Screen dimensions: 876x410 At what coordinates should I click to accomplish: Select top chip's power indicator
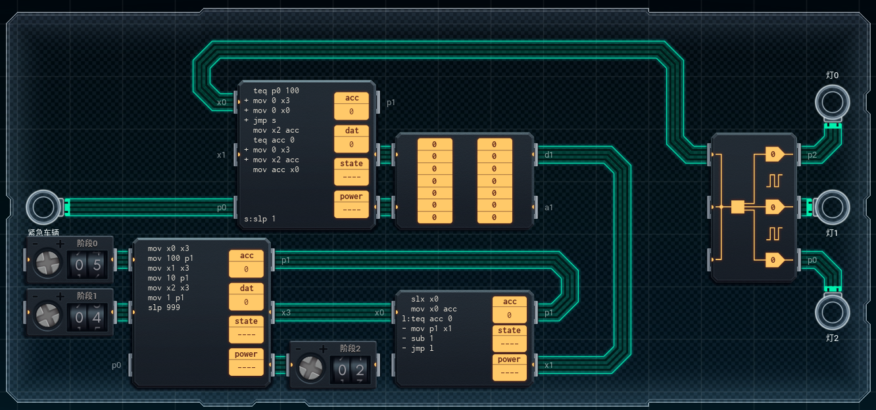pyautogui.click(x=351, y=204)
